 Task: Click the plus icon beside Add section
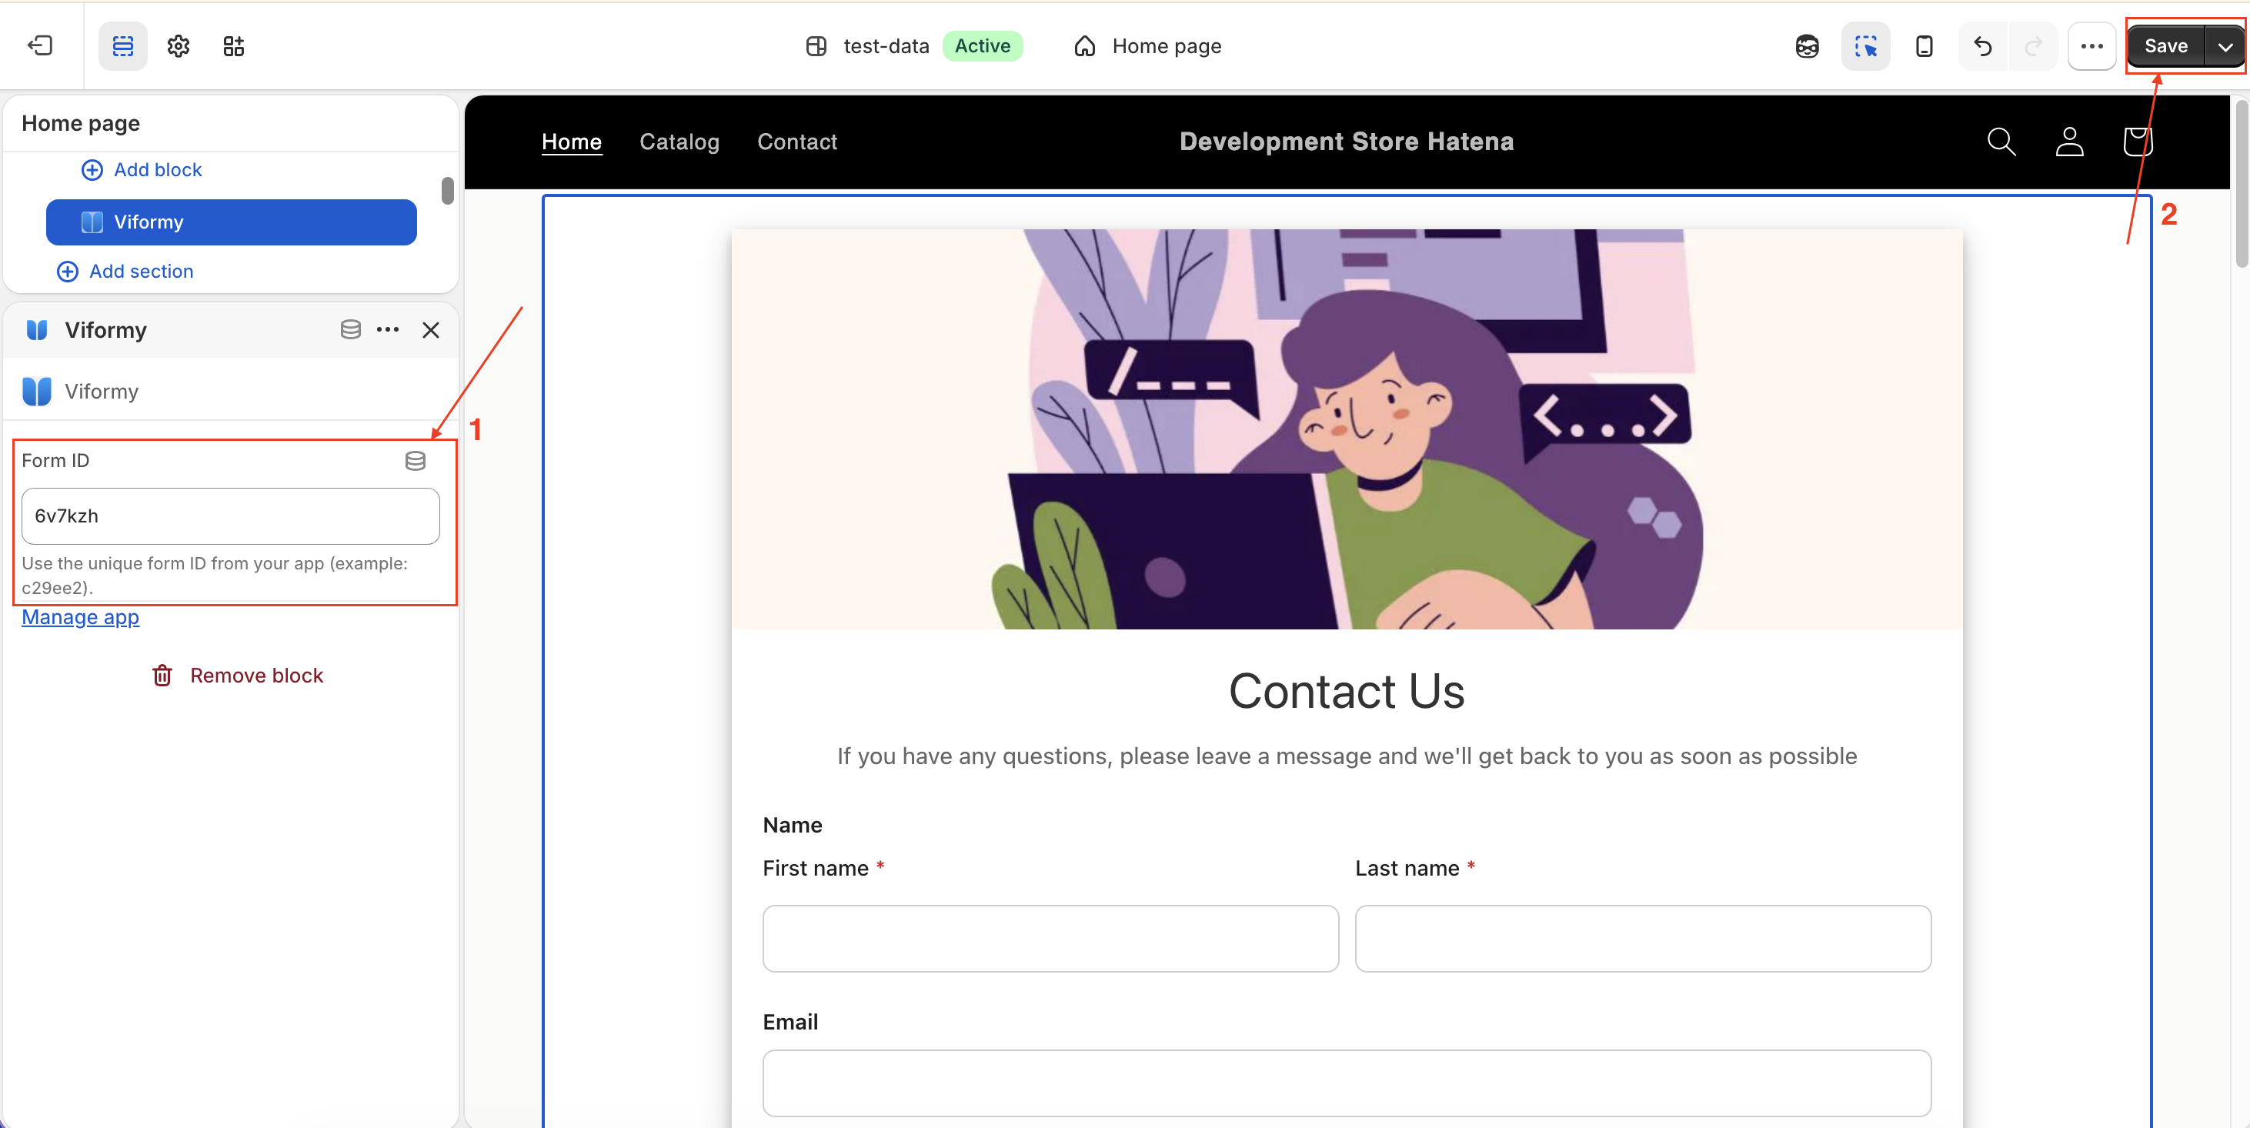pyautogui.click(x=67, y=272)
